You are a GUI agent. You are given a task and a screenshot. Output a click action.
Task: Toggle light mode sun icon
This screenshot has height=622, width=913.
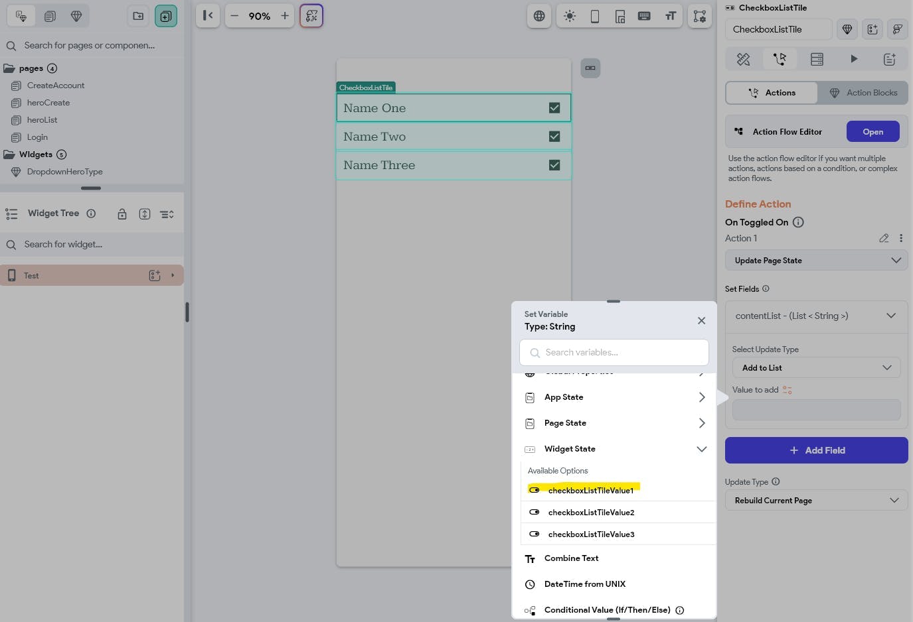coord(570,16)
